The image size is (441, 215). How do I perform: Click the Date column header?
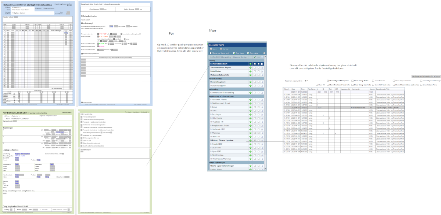(295, 89)
